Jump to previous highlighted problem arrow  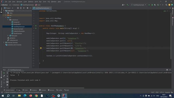pyautogui.click(x=168, y=11)
